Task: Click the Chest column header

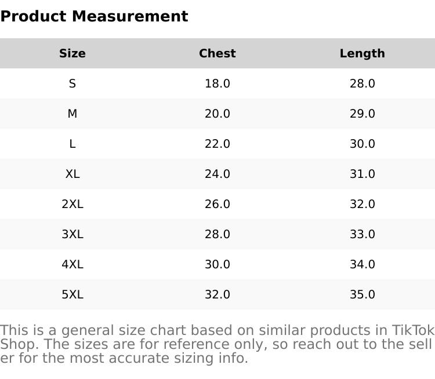Action: tap(217, 53)
